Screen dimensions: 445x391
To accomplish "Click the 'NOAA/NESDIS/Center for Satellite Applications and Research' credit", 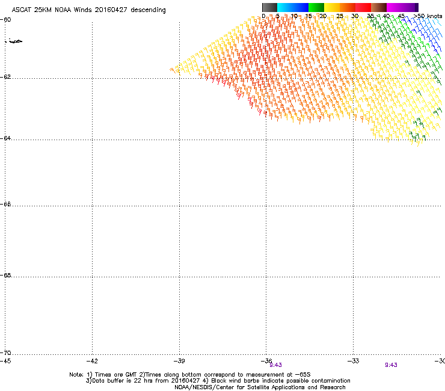I will tap(260, 387).
